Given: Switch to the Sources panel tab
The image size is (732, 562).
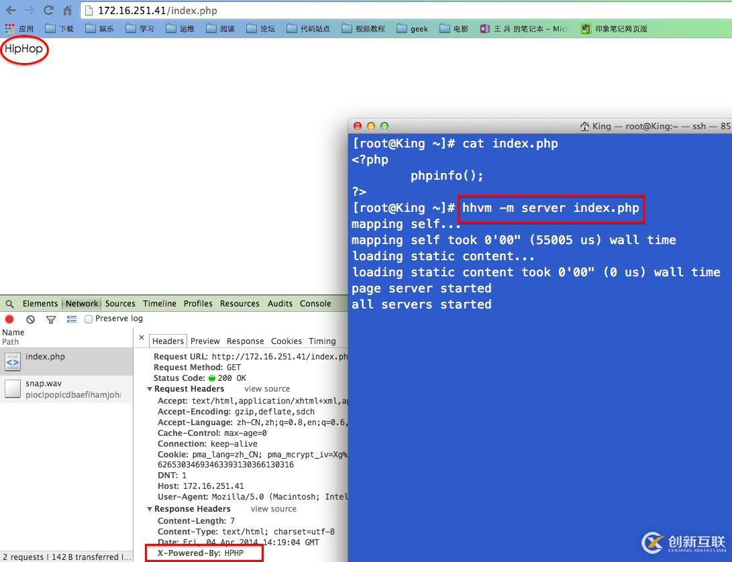Looking at the screenshot, I should [x=120, y=304].
